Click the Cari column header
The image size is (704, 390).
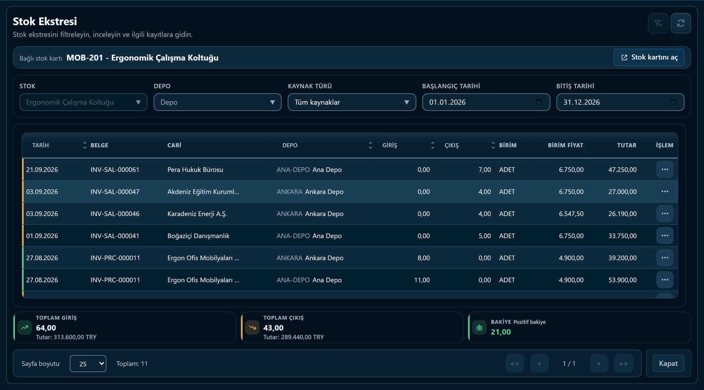tap(174, 145)
